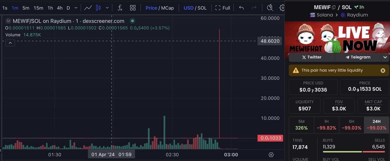This screenshot has height=161, width=390.
Task: Click the LIQUIDITY $907 box
Action: (305, 105)
